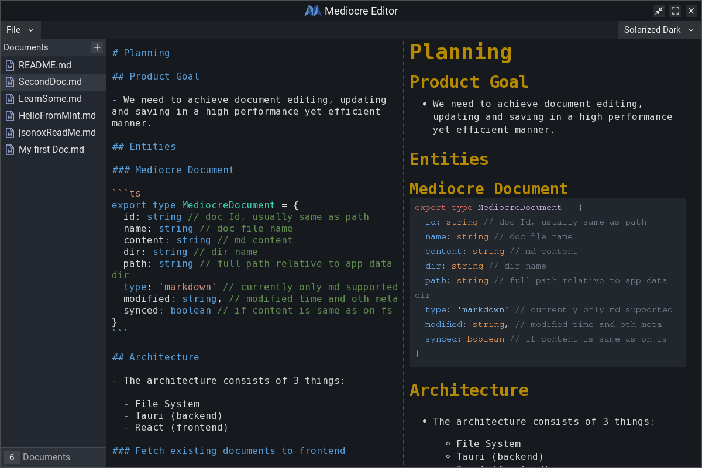Image resolution: width=702 pixels, height=468 pixels.
Task: Click '### Mediocre Document' line in editor
Action: coord(173,170)
